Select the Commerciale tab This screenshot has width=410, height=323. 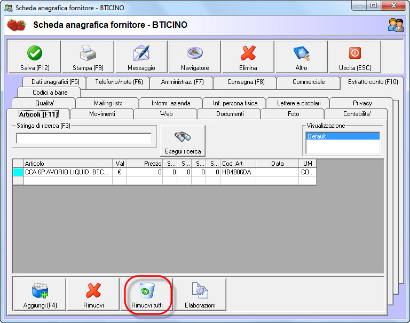pyautogui.click(x=309, y=82)
